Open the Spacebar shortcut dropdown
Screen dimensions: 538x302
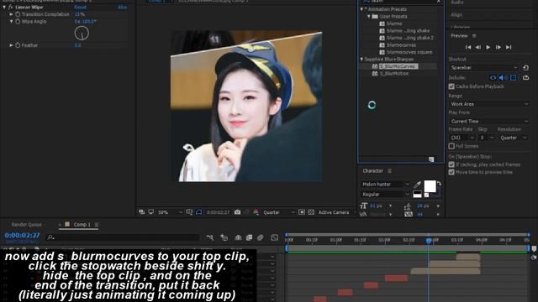click(x=484, y=68)
